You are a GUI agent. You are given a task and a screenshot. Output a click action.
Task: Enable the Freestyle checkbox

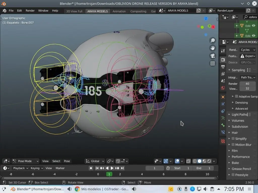233,175
